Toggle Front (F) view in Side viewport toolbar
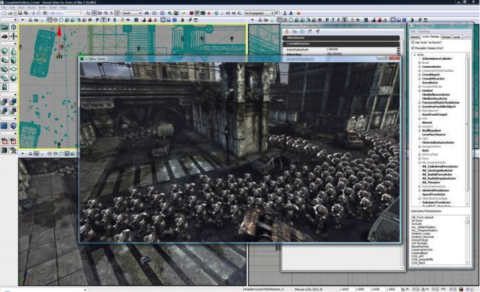Viewport: 480px width, 292px height. (x=339, y=20)
